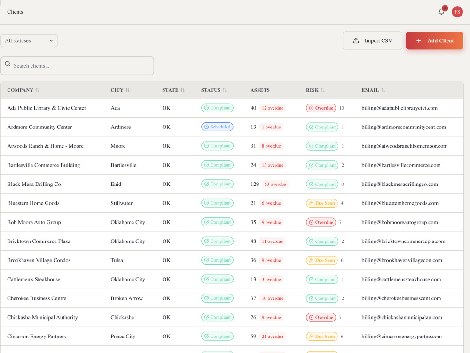
Task: Open Black Mesa Drilling Co client
Action: coord(34,184)
